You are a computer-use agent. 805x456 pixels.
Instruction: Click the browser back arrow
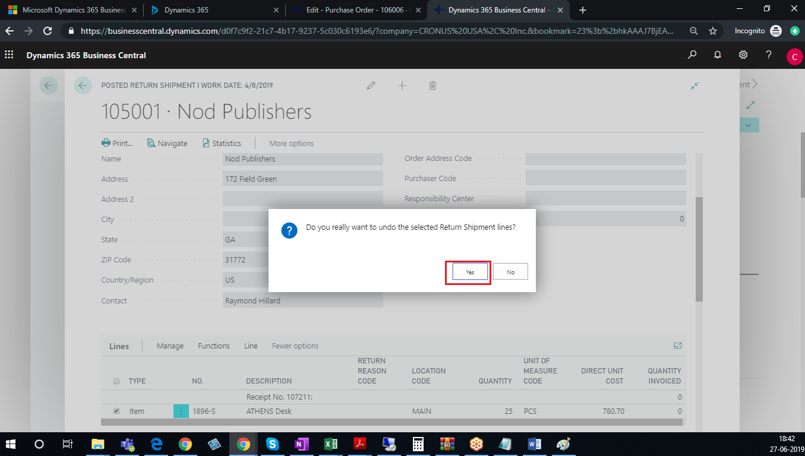(x=10, y=31)
